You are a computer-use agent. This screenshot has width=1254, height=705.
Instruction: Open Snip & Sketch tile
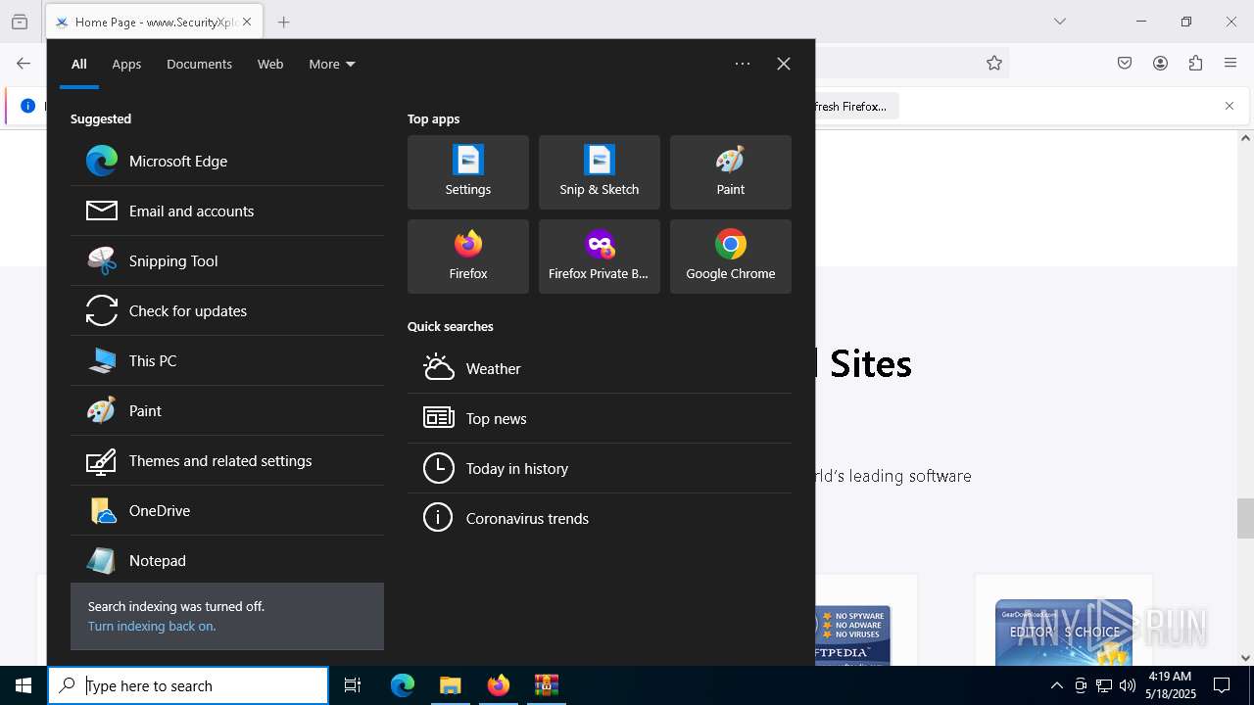[600, 172]
